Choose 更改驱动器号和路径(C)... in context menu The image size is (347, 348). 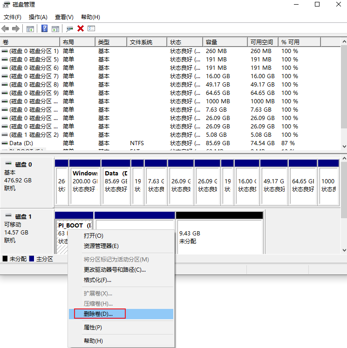point(121,270)
